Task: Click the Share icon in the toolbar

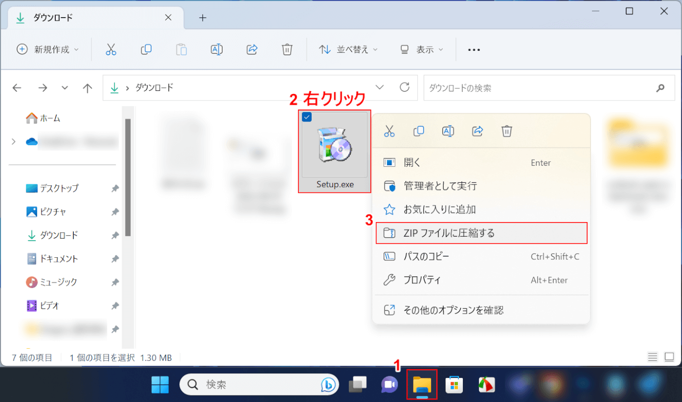Action: [252, 49]
